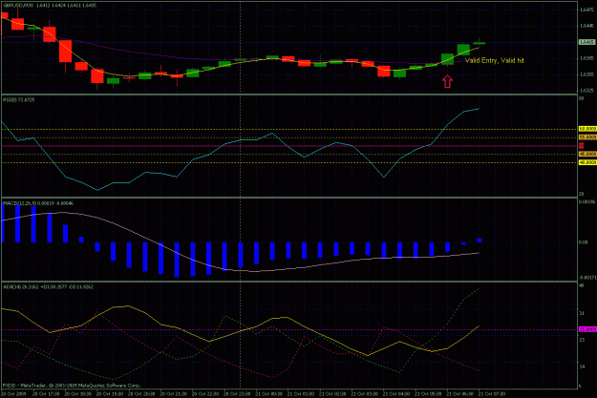
Task: Click the 0.00196 MACD scale label
Action: 586,202
